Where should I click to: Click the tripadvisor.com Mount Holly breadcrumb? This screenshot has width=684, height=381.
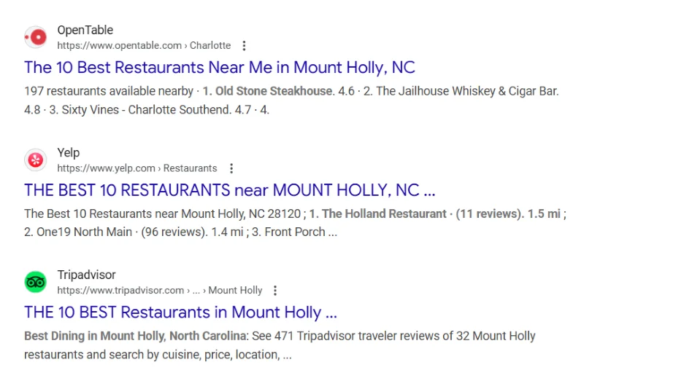(160, 291)
